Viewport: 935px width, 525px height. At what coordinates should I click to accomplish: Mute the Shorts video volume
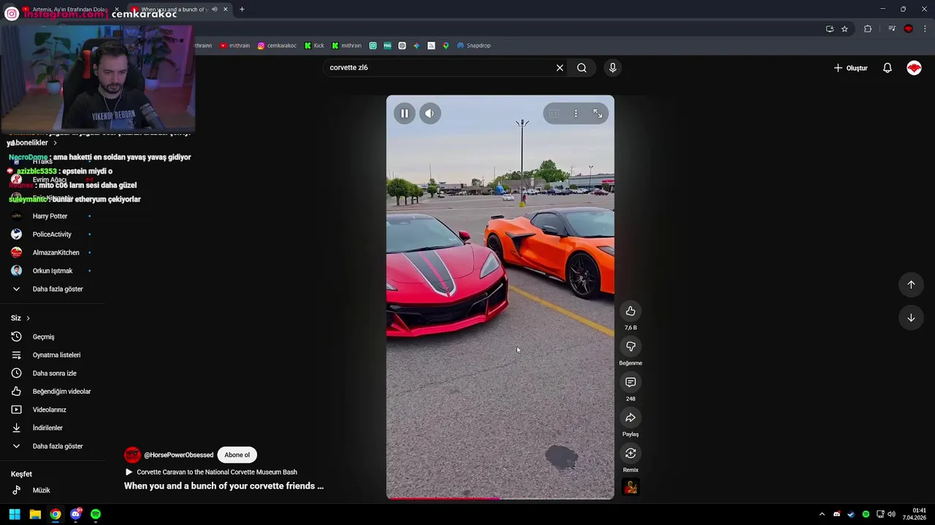430,113
